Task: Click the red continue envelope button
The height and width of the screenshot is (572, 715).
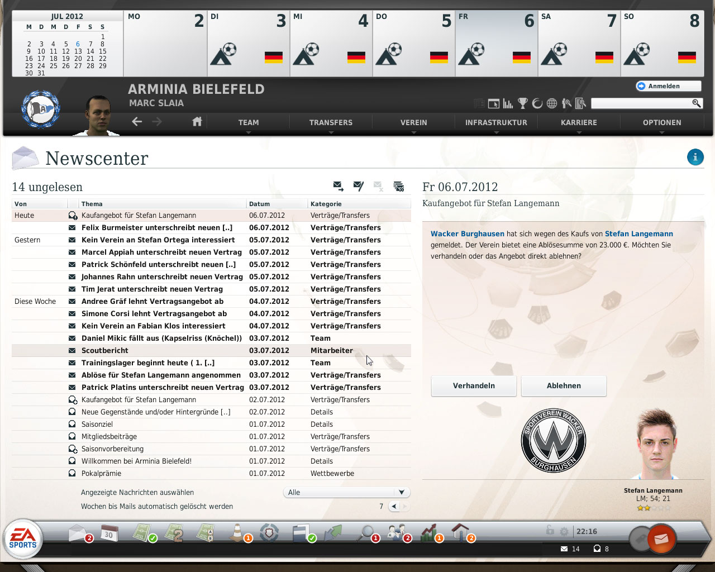Action: (x=661, y=539)
